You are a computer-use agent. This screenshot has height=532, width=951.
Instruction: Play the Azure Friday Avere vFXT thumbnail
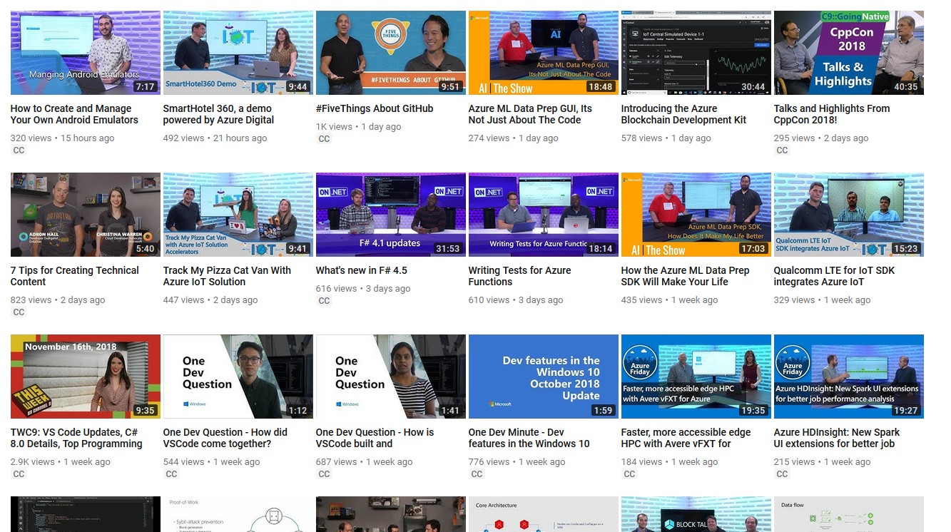(696, 377)
